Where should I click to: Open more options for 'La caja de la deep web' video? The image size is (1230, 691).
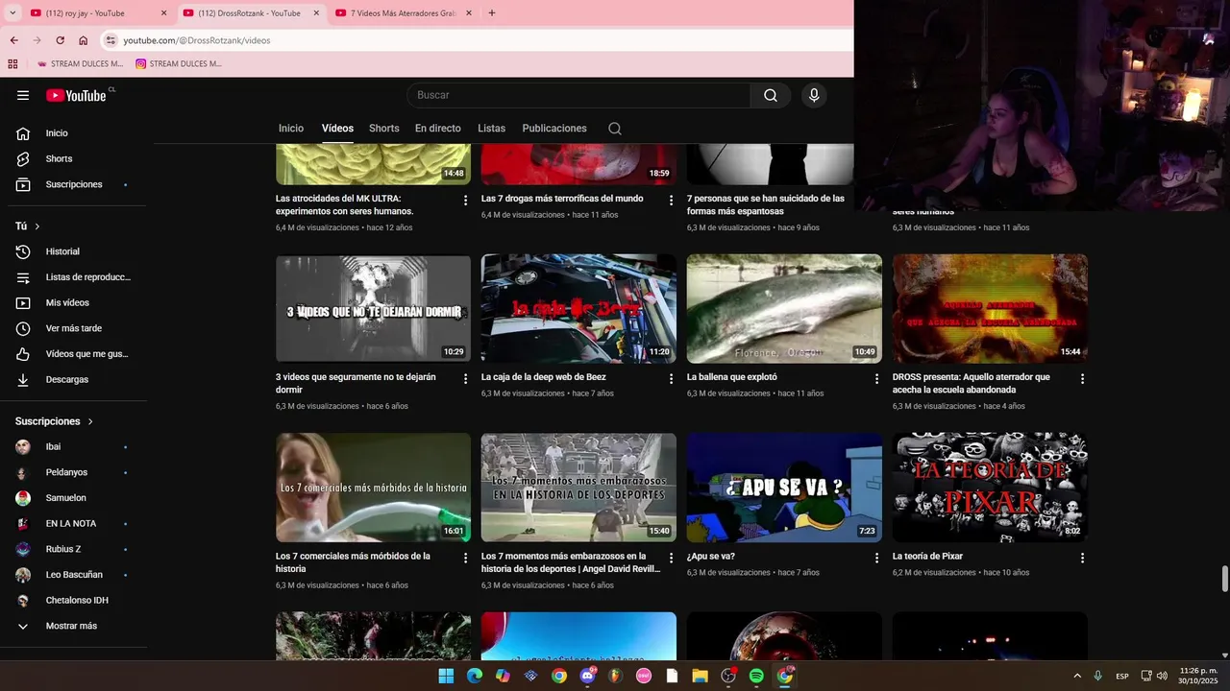[x=671, y=379]
